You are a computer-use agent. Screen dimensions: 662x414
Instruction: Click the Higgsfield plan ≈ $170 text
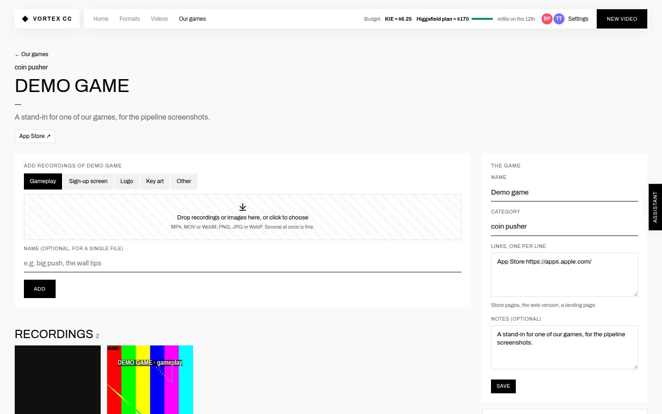[x=443, y=19]
